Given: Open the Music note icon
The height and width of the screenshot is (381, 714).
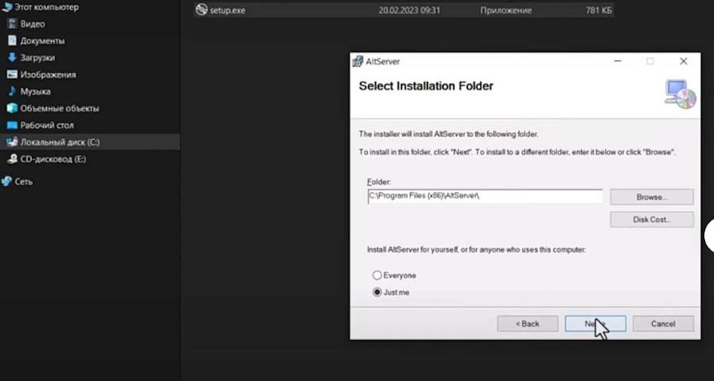Looking at the screenshot, I should (x=12, y=92).
